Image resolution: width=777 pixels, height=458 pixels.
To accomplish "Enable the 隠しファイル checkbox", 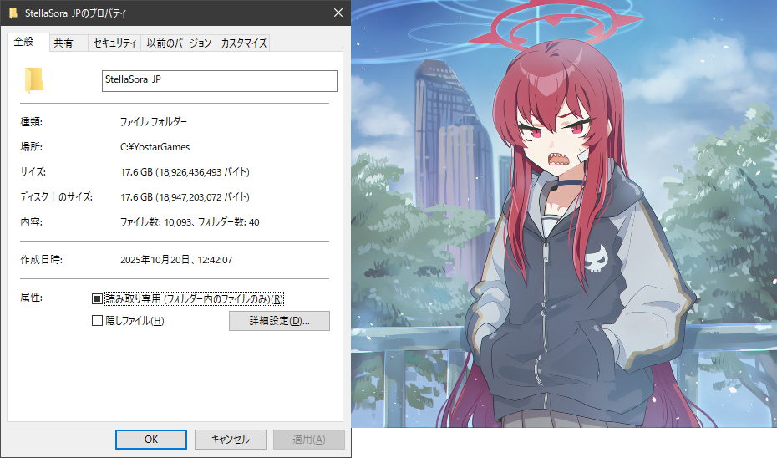I will (97, 321).
